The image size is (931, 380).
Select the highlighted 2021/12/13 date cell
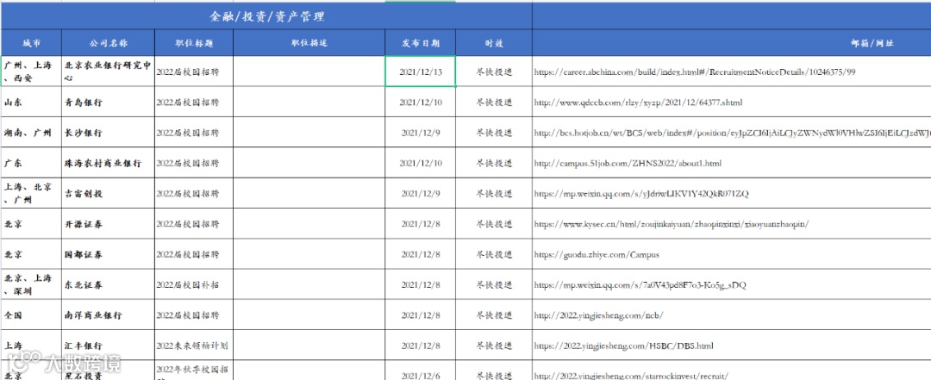coord(421,72)
